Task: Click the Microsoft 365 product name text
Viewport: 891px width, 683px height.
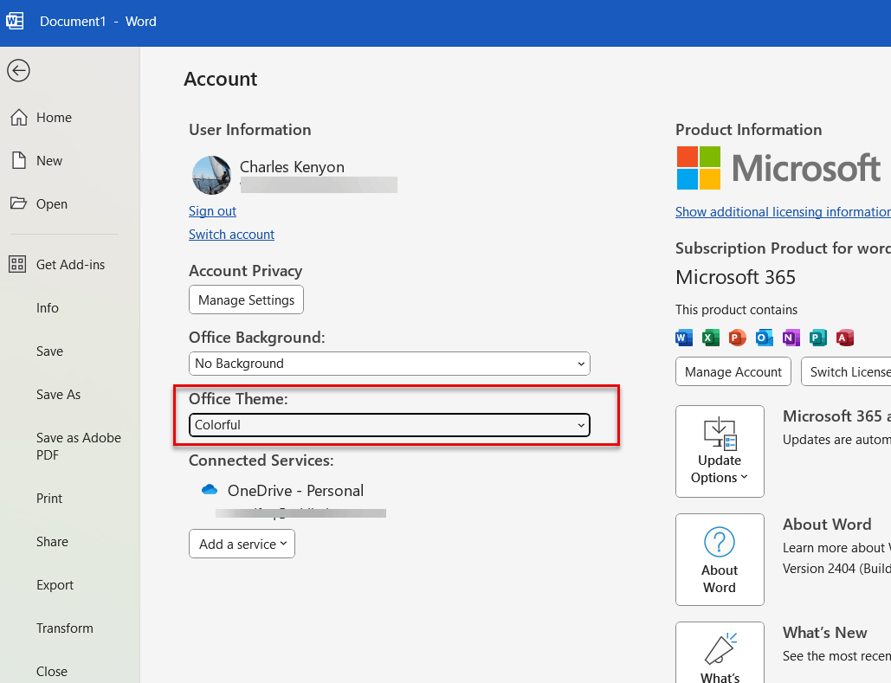Action: tap(735, 277)
